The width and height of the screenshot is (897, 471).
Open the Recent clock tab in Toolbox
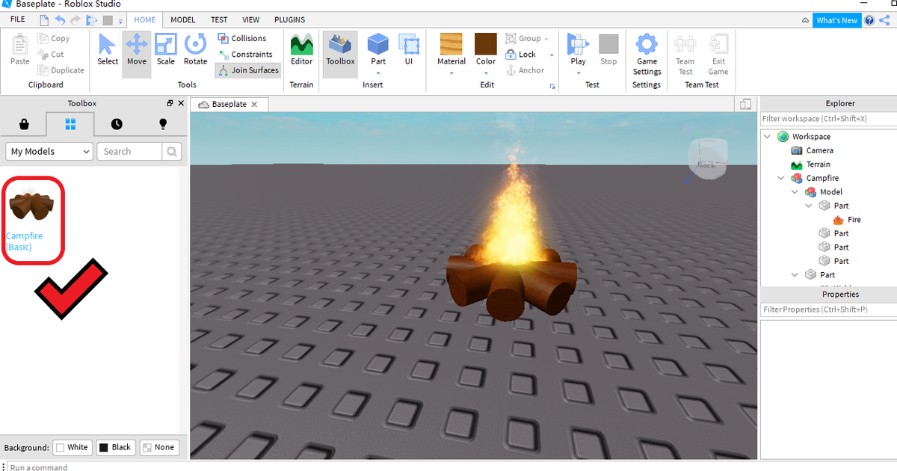coord(117,124)
